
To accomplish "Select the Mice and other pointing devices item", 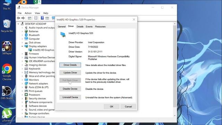I will click(42, 76).
